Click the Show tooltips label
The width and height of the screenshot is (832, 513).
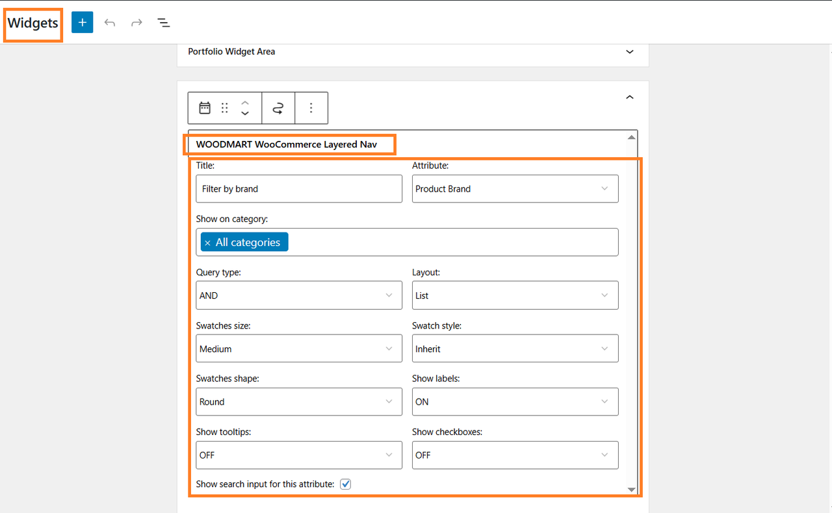pos(224,432)
